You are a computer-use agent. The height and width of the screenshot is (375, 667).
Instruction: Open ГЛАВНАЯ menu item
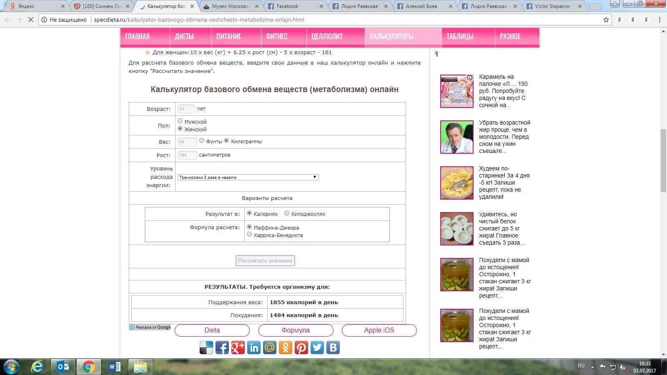point(145,37)
